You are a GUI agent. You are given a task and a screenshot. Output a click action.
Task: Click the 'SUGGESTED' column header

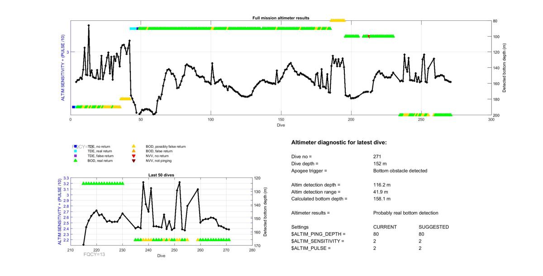(434, 227)
